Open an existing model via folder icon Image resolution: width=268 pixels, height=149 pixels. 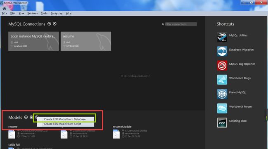coord(31,117)
